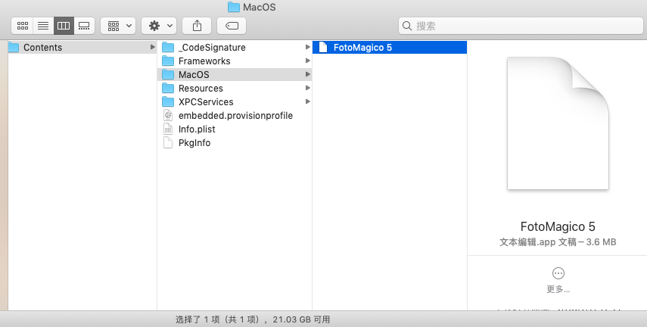Click the magnifier icon in search field

407,26
